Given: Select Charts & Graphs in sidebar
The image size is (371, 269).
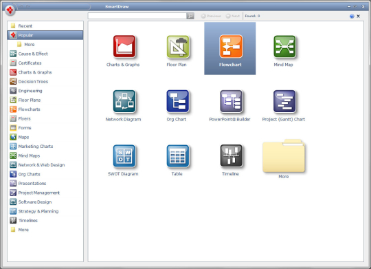Looking at the screenshot, I should (45, 72).
